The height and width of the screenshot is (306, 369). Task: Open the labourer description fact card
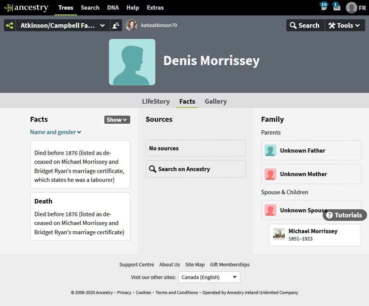pyautogui.click(x=80, y=164)
